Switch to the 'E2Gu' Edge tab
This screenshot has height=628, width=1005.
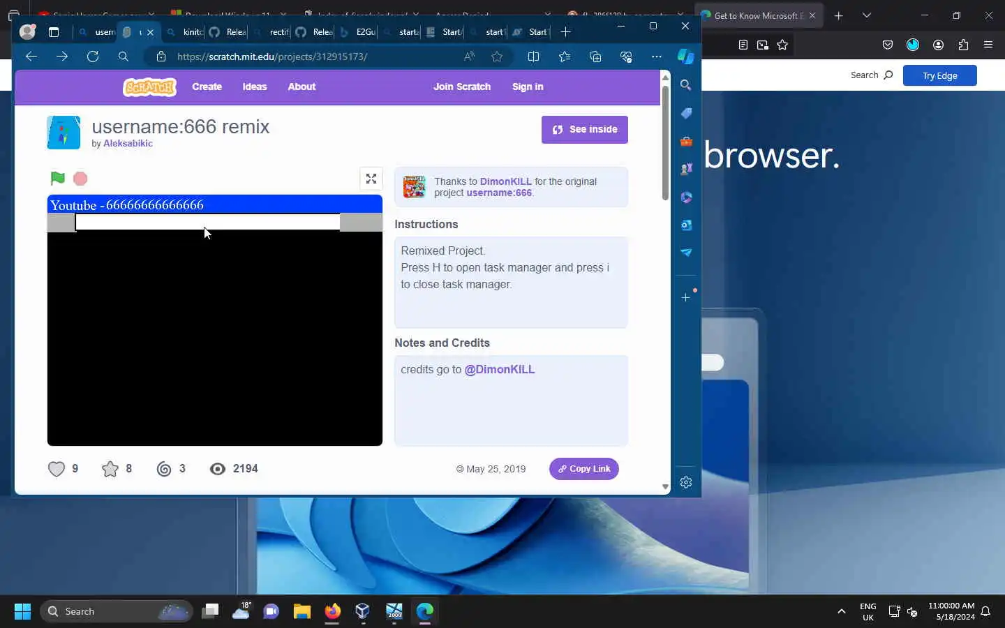pyautogui.click(x=357, y=31)
